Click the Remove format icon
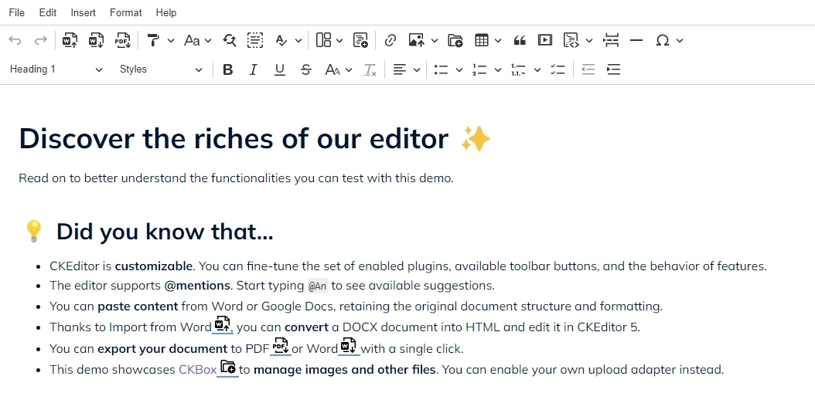The width and height of the screenshot is (815, 393). (370, 69)
